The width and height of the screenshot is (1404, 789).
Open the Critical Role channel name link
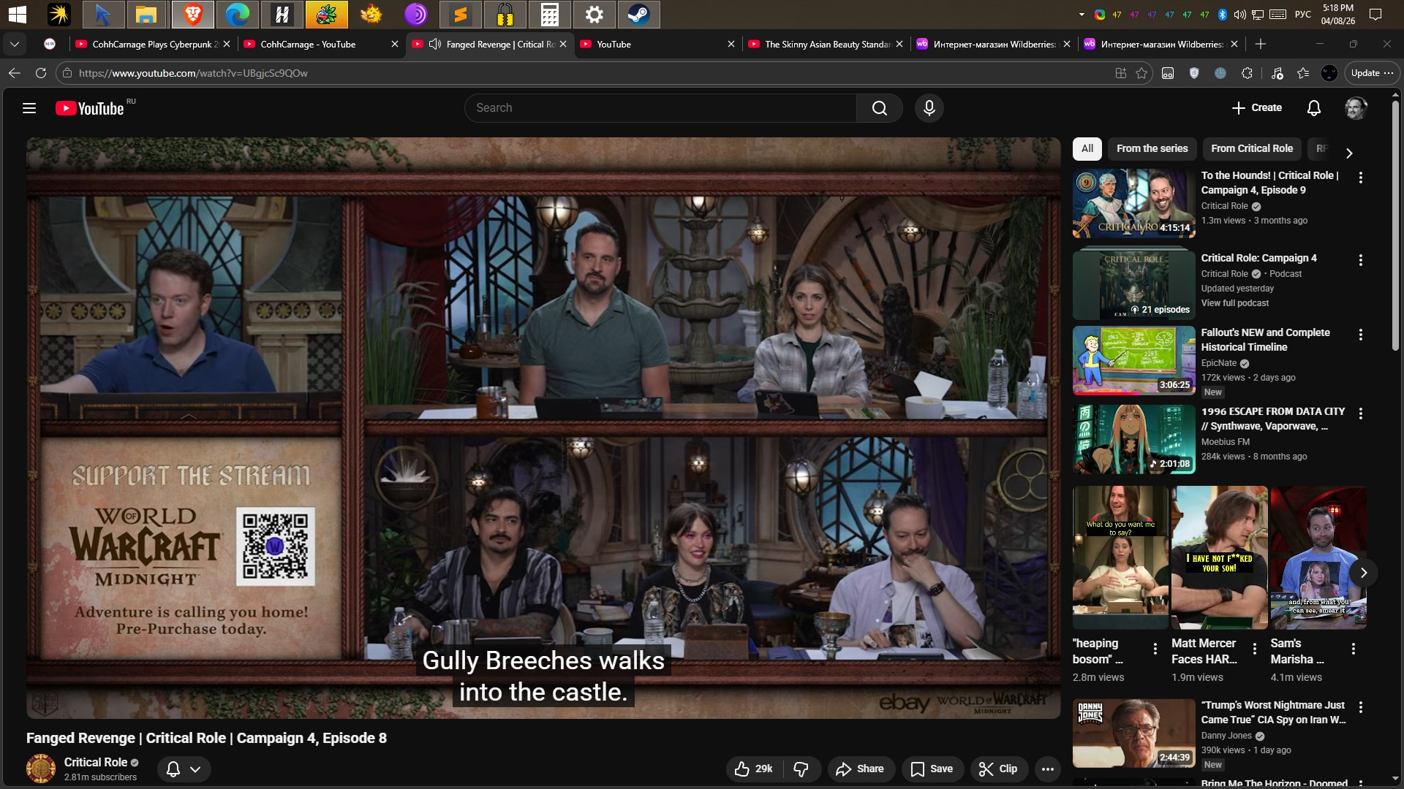(x=95, y=762)
